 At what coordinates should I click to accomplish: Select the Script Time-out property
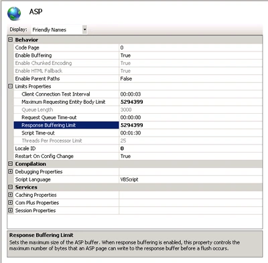[x=38, y=133]
